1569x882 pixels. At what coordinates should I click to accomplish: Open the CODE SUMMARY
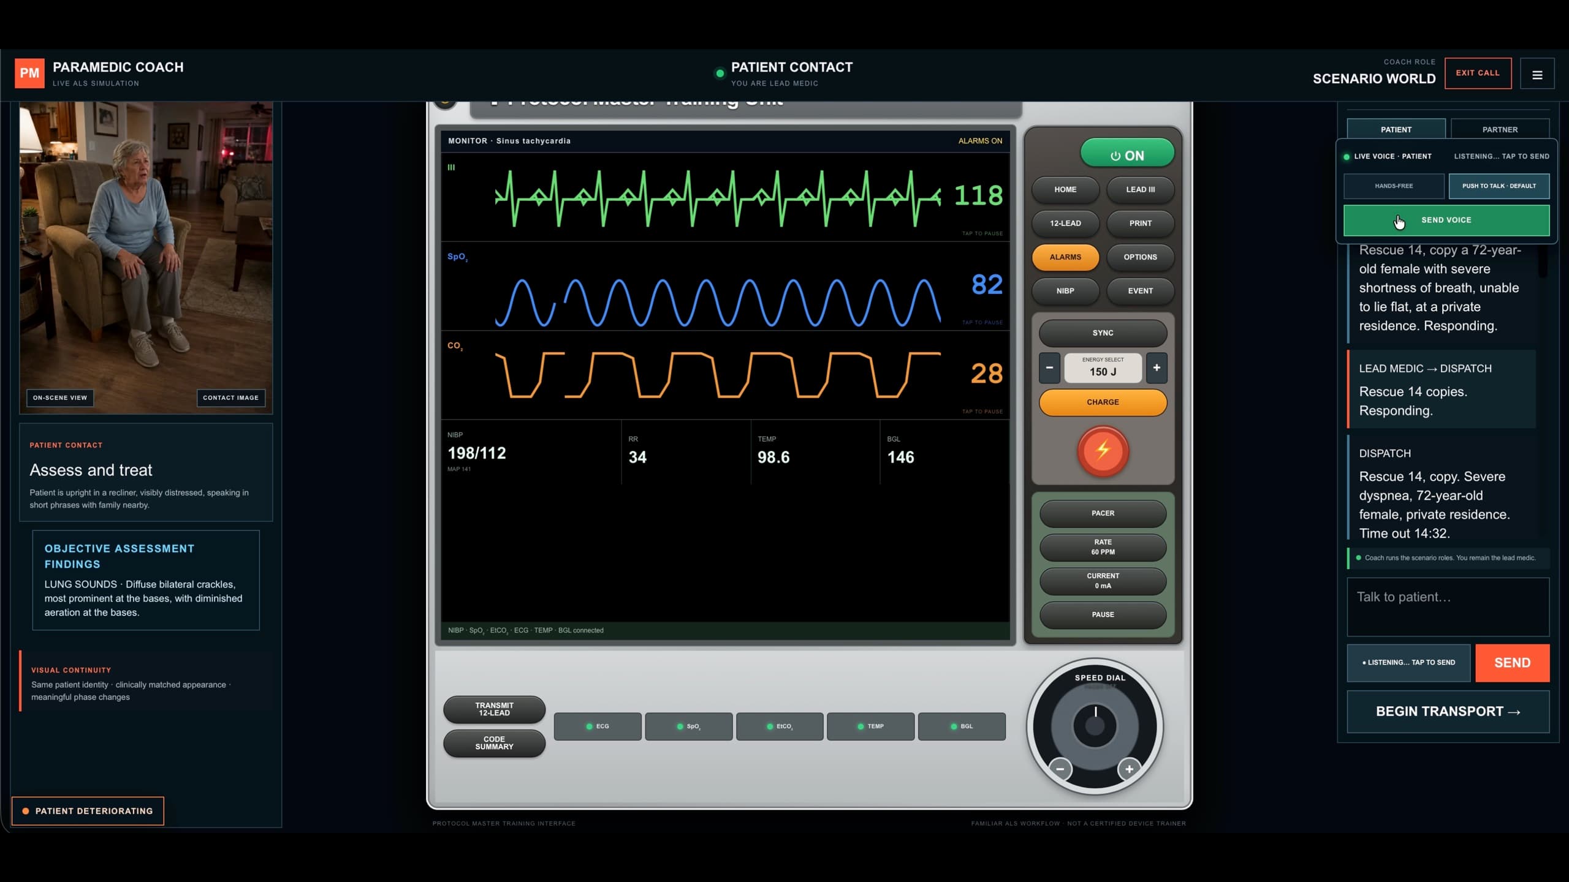click(x=494, y=743)
